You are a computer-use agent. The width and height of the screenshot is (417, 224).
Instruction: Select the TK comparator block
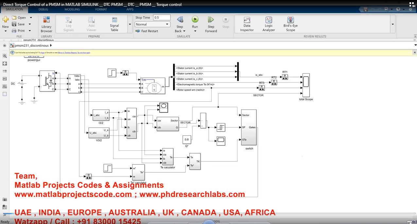click(x=195, y=162)
